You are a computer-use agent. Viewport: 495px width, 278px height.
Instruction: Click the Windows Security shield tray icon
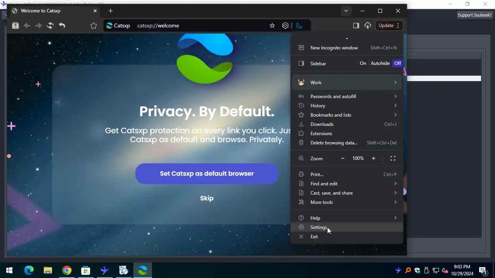[417, 270]
